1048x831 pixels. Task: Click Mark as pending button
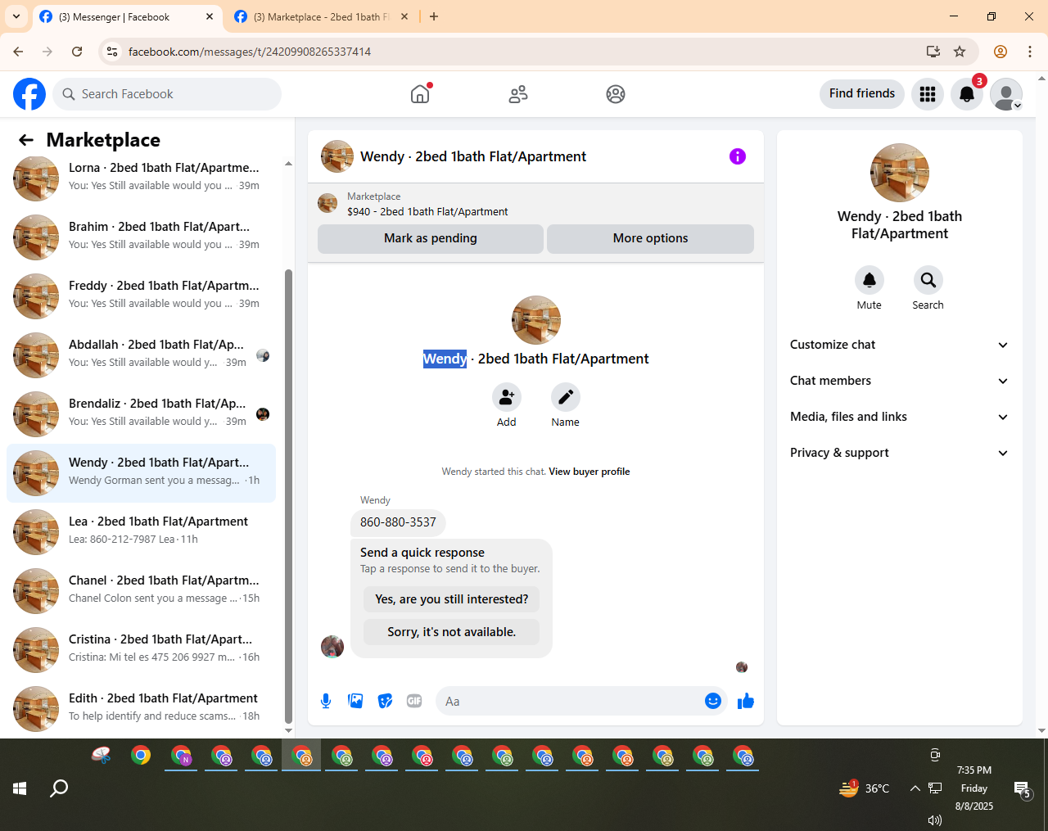[431, 238]
